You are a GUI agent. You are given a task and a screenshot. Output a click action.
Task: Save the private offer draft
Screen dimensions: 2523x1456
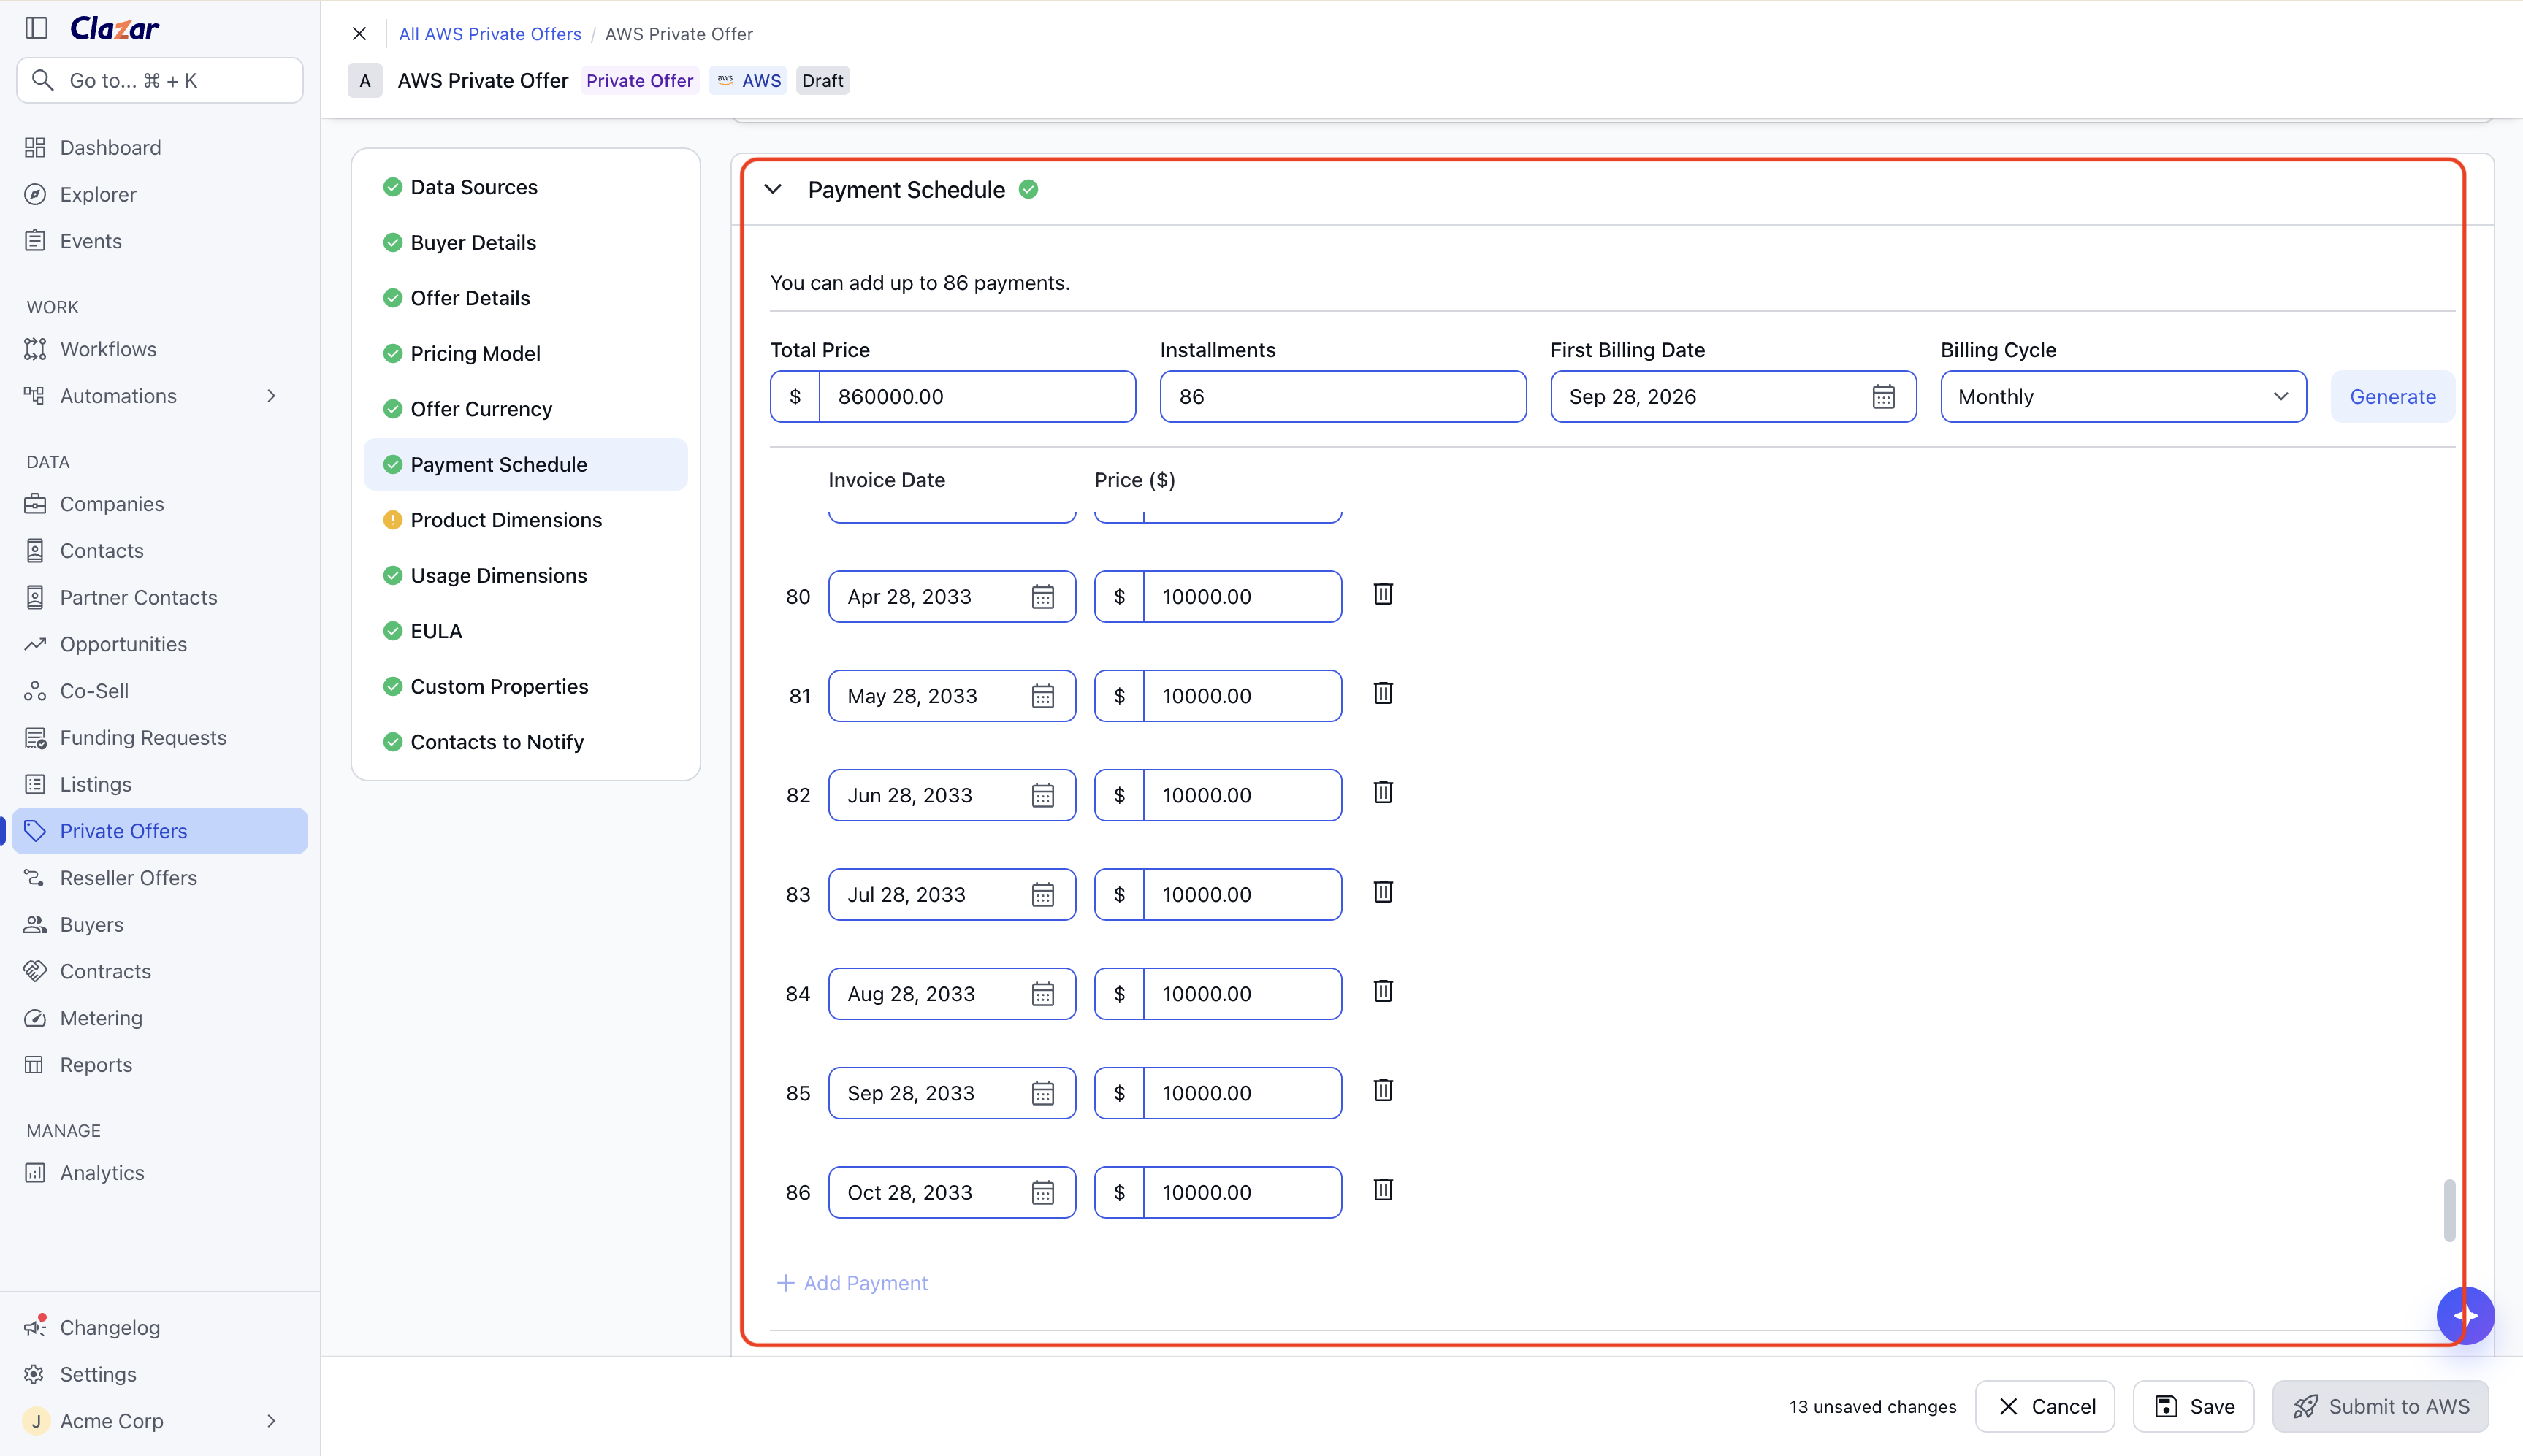(x=2194, y=1407)
